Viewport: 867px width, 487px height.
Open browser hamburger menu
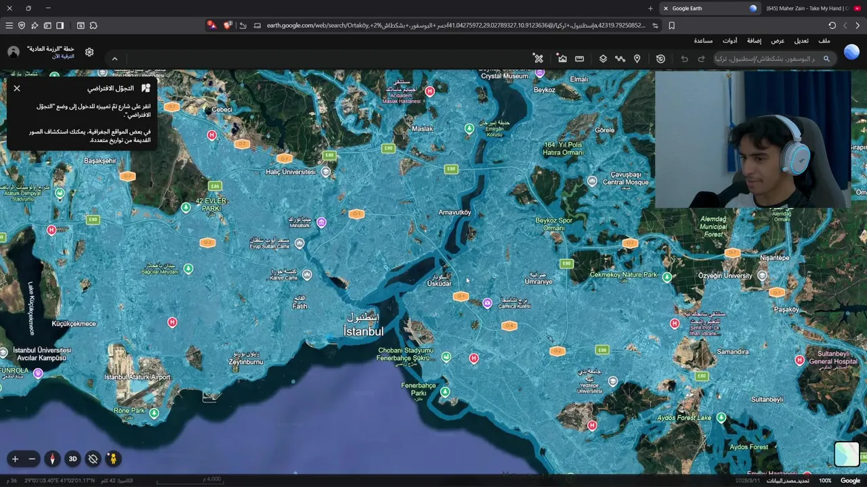(9, 25)
